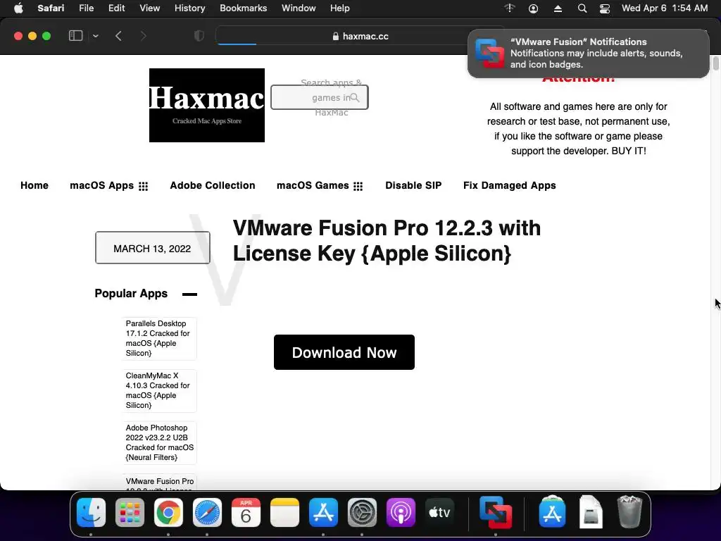Viewport: 721px width, 541px height.
Task: Open the History menu
Action: click(189, 8)
